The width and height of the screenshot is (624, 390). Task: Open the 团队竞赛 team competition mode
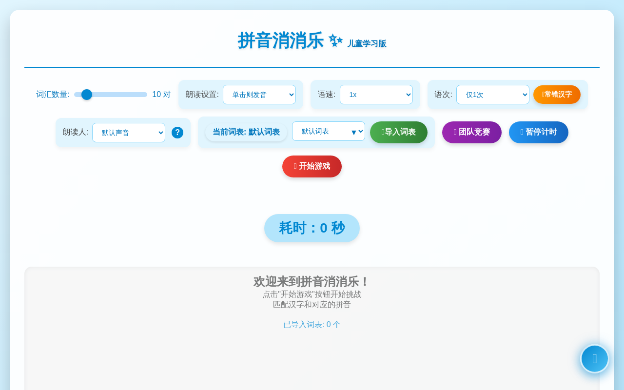coord(471,132)
